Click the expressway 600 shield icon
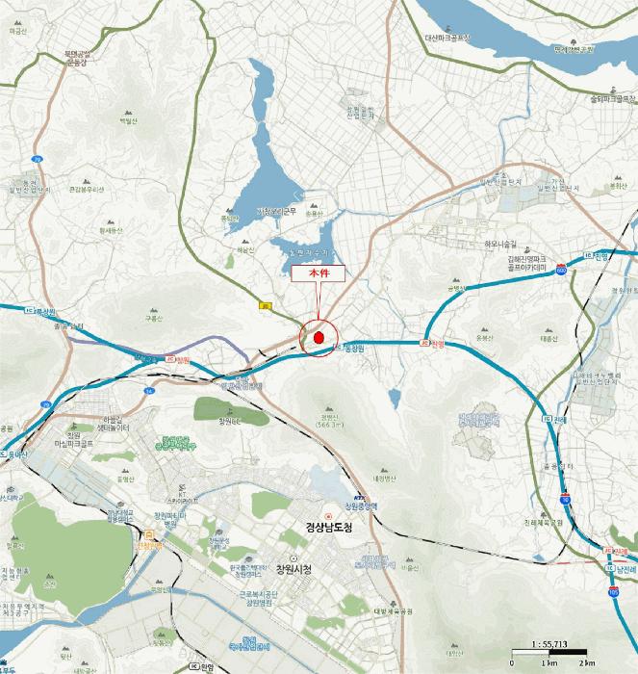Image resolution: width=638 pixels, height=674 pixels. (561, 270)
